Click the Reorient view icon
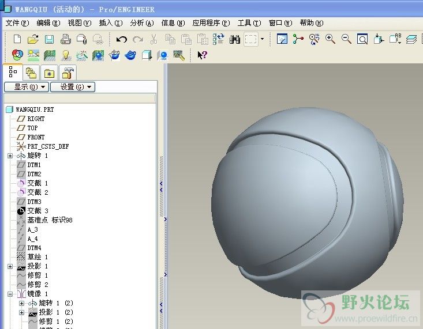The width and height of the screenshot is (423, 329). click(x=379, y=39)
